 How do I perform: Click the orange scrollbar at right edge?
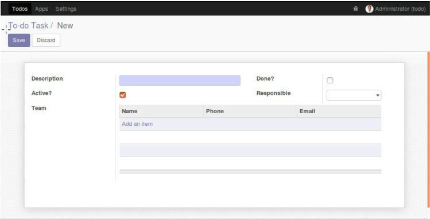(x=428, y=129)
